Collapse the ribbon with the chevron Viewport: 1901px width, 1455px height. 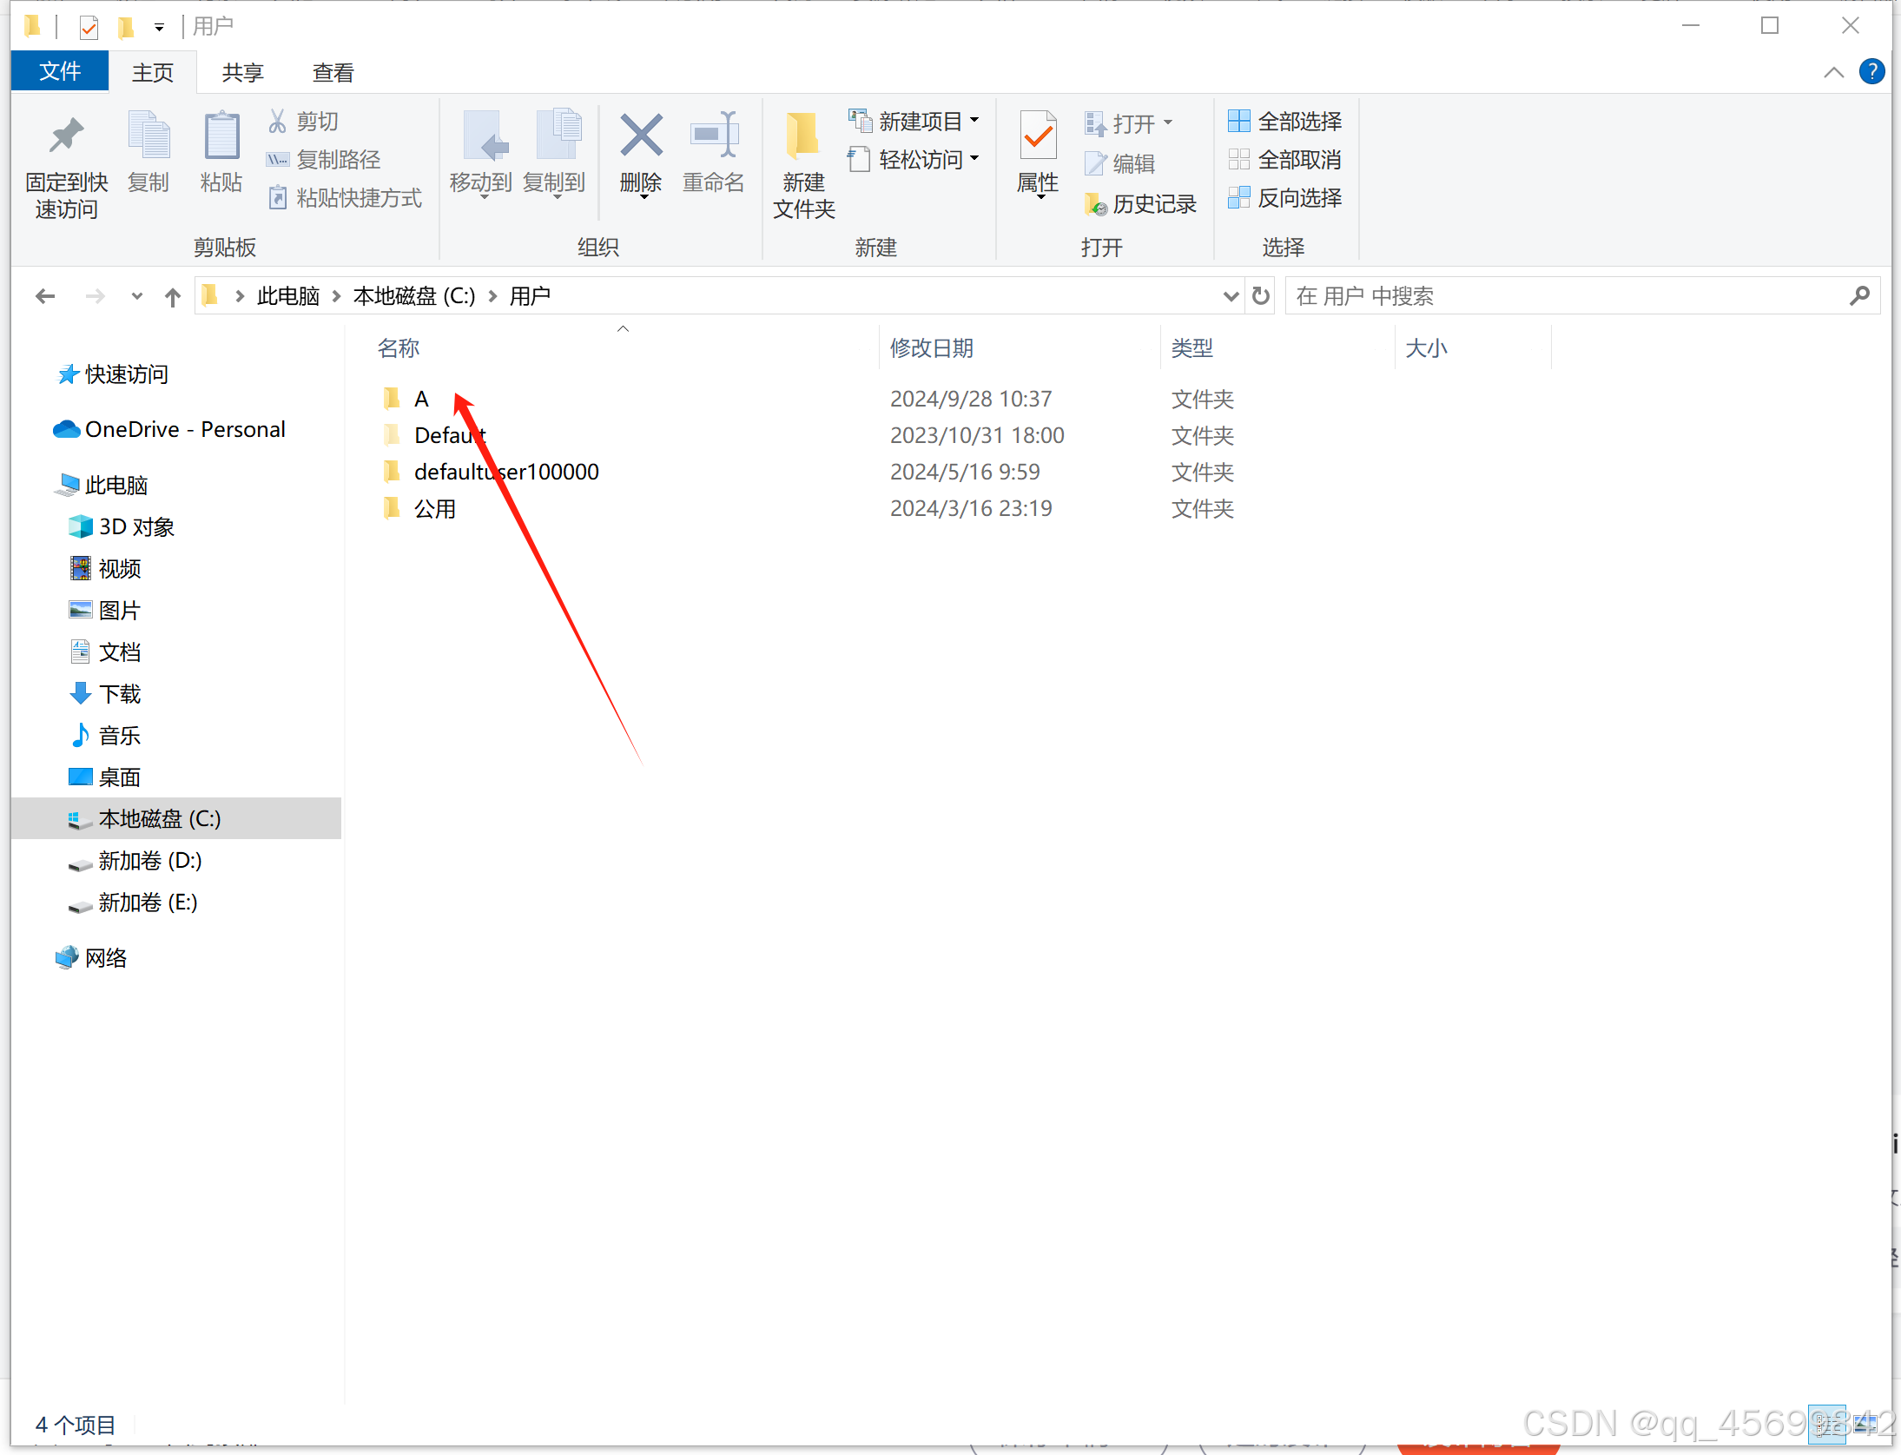click(x=1833, y=72)
